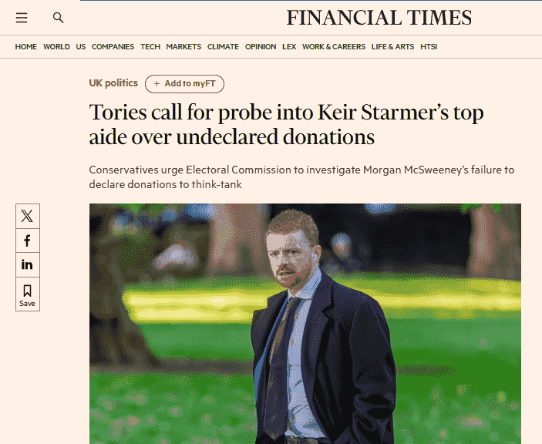This screenshot has width=542, height=444.
Task: Open the OPINION section
Action: (x=261, y=47)
